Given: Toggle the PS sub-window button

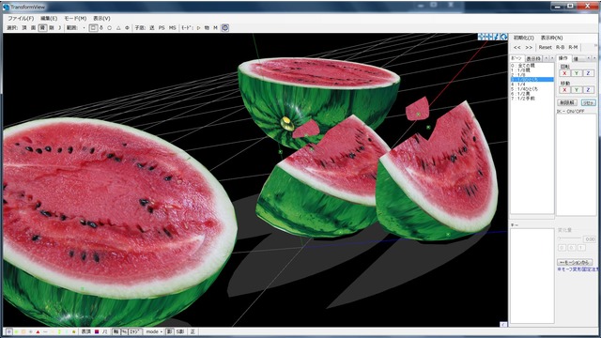Looking at the screenshot, I should pyautogui.click(x=162, y=27).
